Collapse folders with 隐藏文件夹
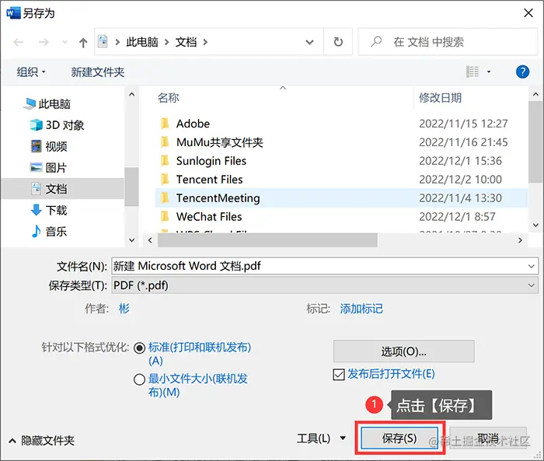Viewport: 544px width, 461px height. tap(41, 441)
